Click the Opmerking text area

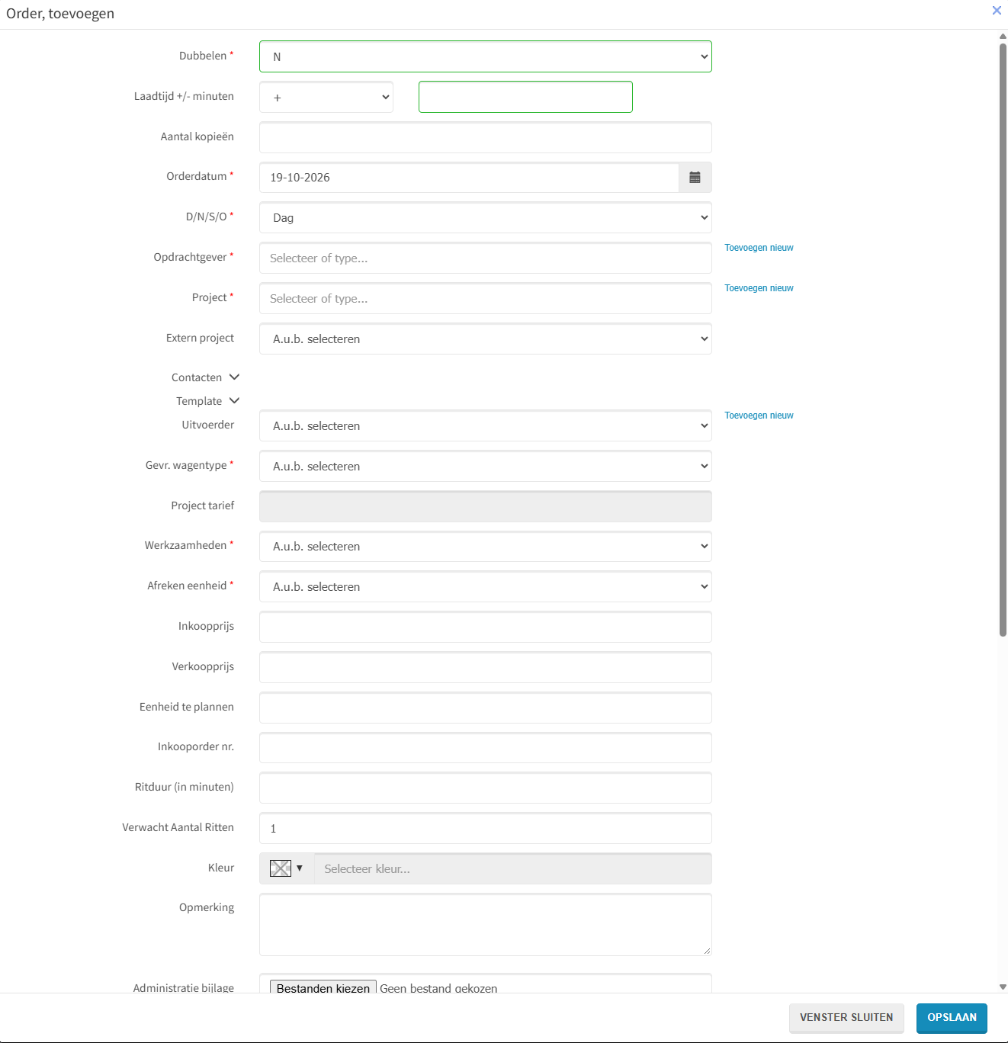486,925
